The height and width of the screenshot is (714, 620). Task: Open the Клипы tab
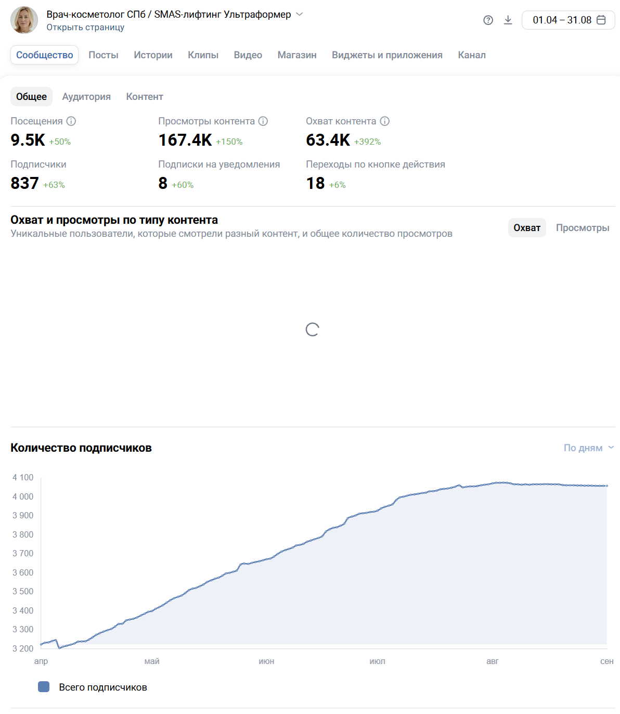click(203, 55)
